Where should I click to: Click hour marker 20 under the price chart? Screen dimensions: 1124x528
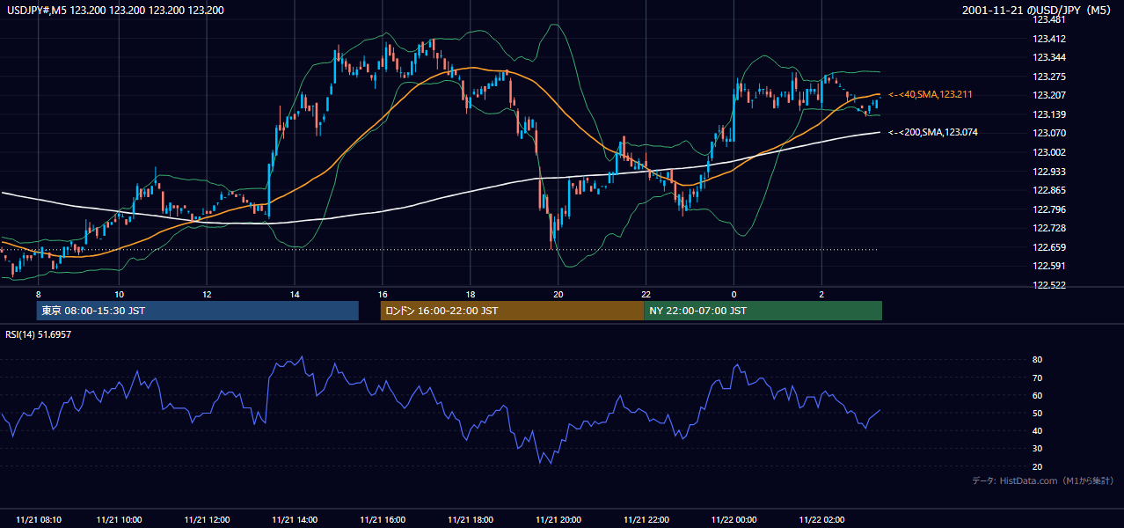pos(558,294)
